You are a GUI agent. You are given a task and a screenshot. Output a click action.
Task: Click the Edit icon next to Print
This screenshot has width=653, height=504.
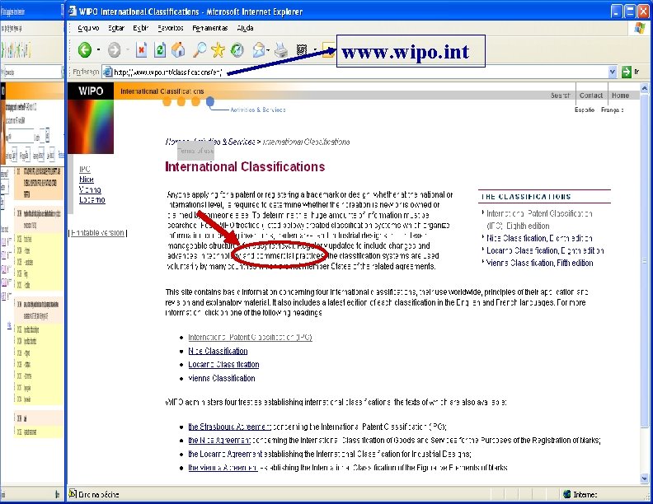tap(302, 50)
